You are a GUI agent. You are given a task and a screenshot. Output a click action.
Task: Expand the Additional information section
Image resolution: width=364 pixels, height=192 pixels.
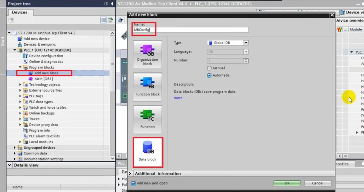tap(130, 174)
